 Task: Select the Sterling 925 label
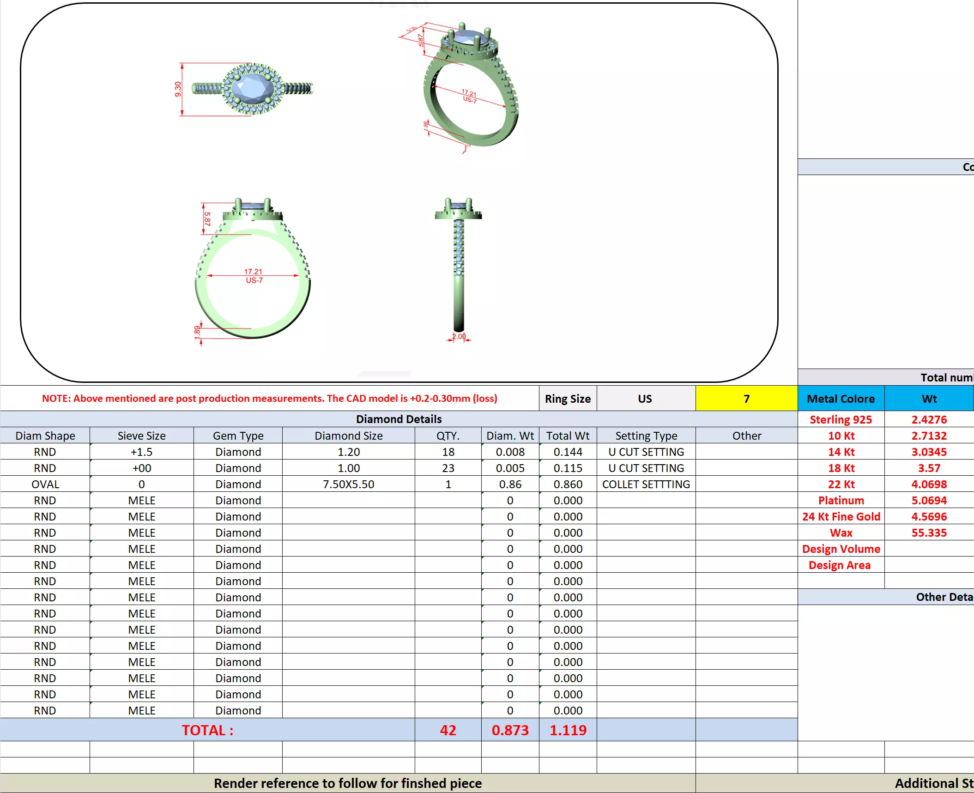841,419
